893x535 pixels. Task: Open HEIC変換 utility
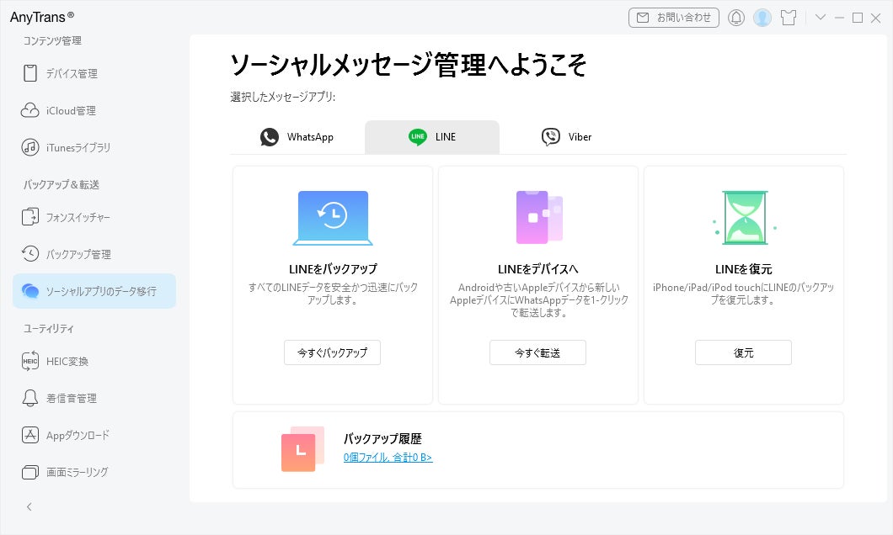tap(94, 361)
